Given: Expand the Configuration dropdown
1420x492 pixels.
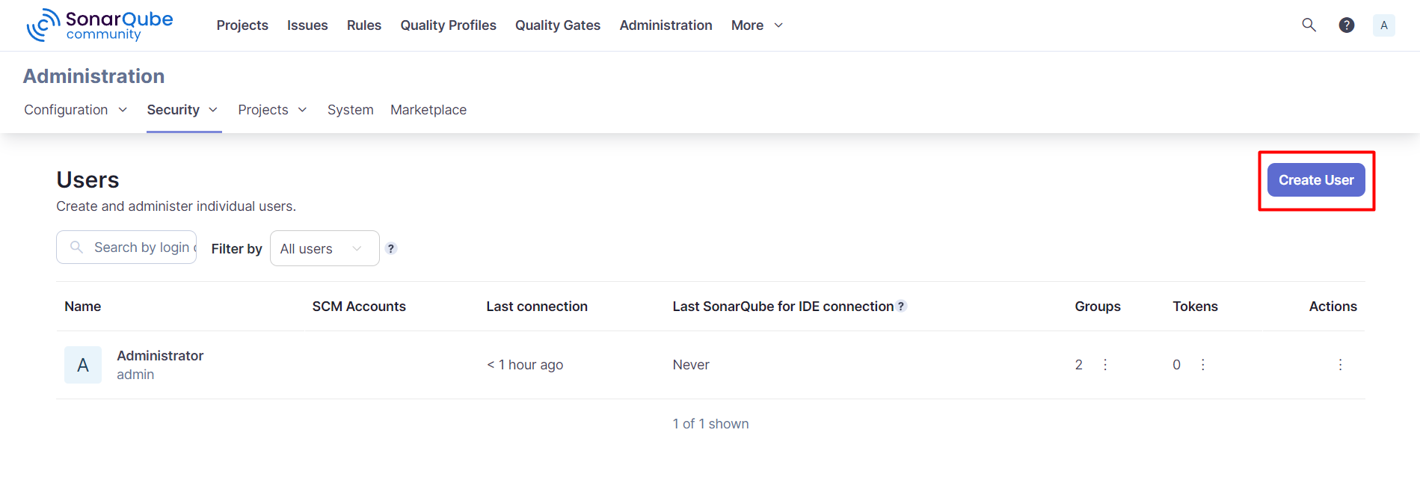Looking at the screenshot, I should point(76,109).
